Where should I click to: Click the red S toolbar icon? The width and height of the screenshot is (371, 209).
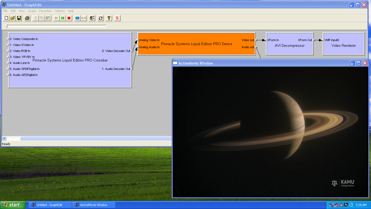coord(117,18)
